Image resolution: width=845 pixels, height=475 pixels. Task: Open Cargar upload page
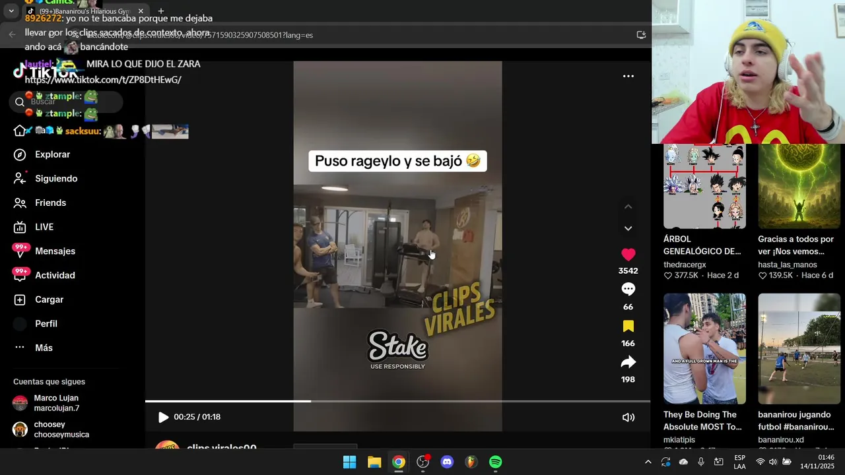click(49, 300)
